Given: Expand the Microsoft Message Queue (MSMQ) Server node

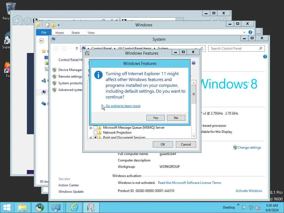Looking at the screenshot, I should [x=91, y=128].
